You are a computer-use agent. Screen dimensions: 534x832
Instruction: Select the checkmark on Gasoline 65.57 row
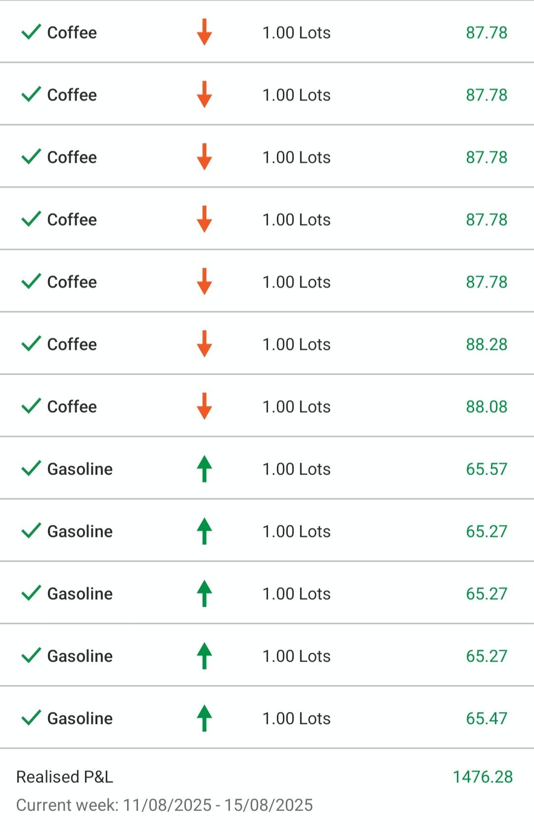coord(31,468)
